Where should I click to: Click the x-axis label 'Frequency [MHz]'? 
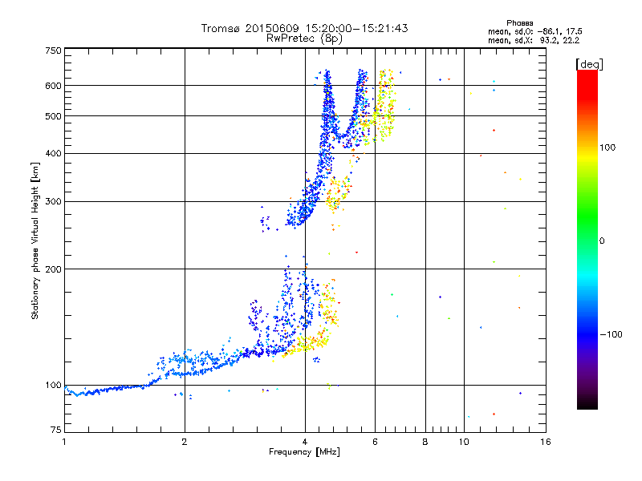point(304,452)
